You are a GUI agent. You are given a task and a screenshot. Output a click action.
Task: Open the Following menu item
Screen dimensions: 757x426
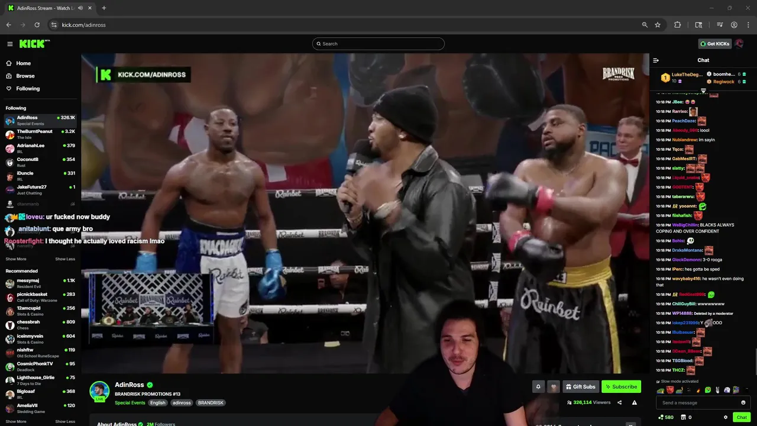40,89
